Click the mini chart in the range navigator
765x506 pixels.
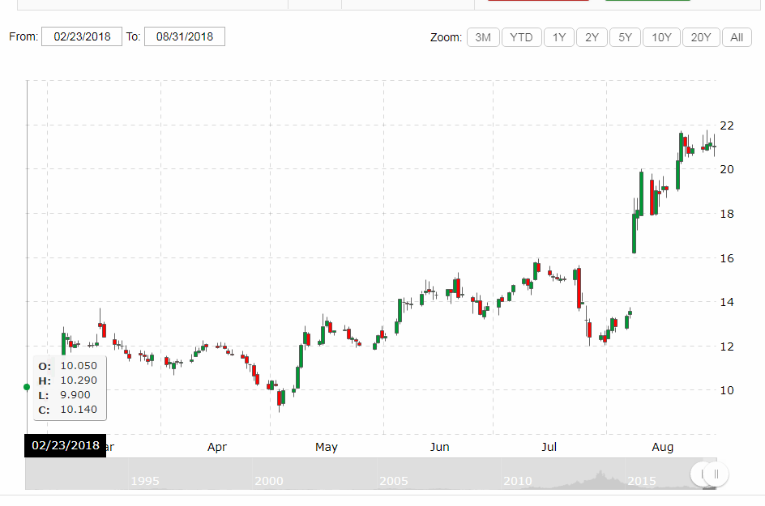365,474
